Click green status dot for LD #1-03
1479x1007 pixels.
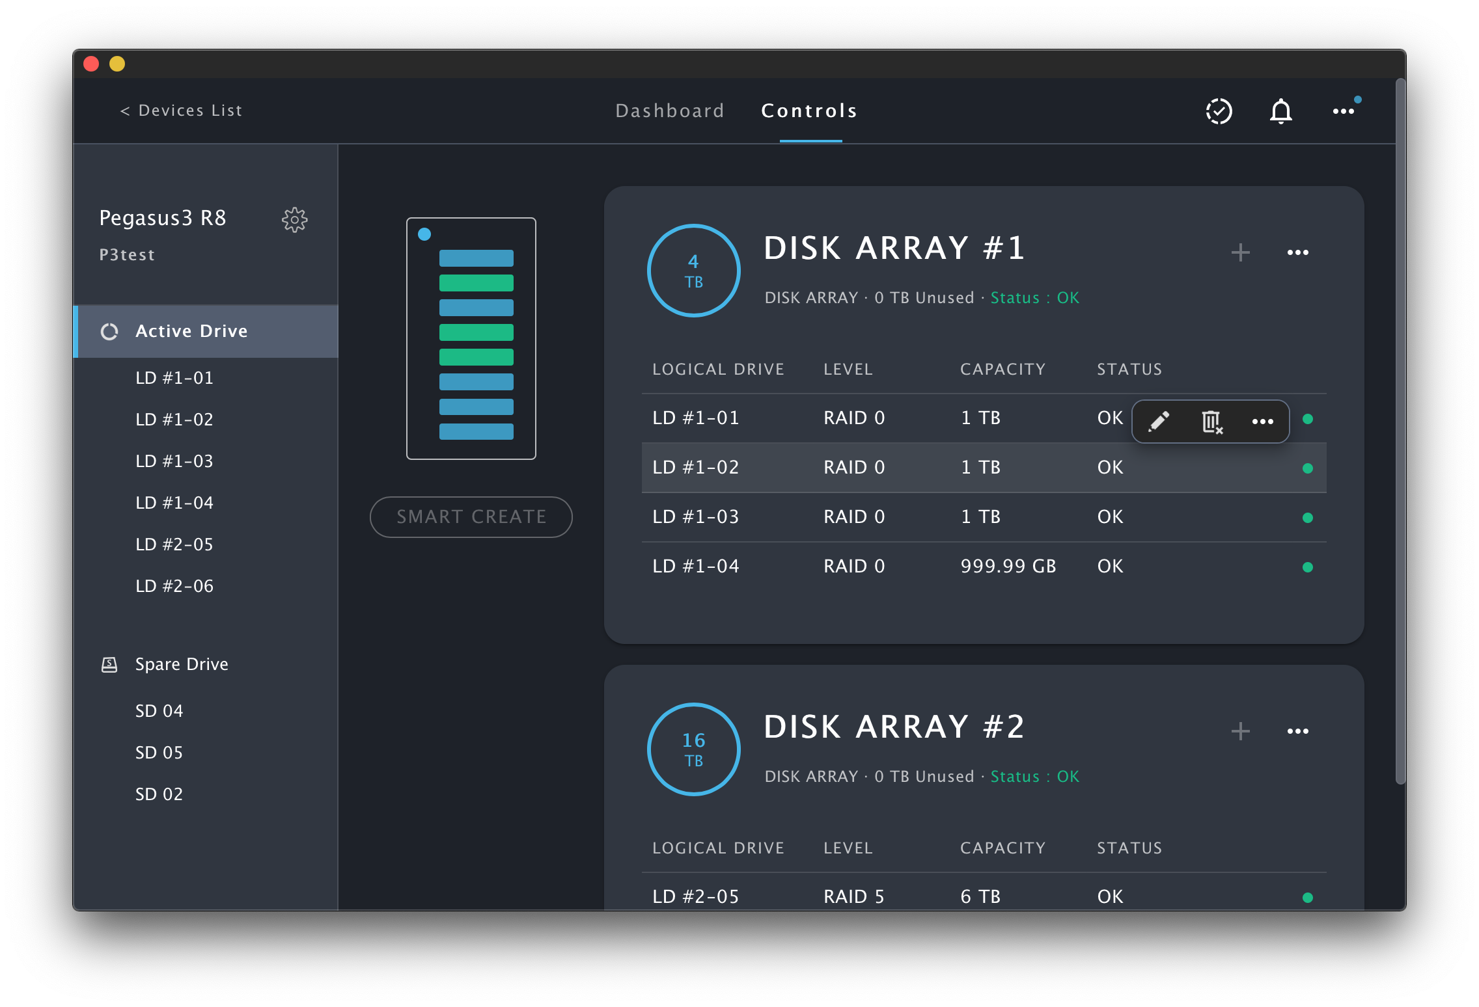tap(1307, 518)
